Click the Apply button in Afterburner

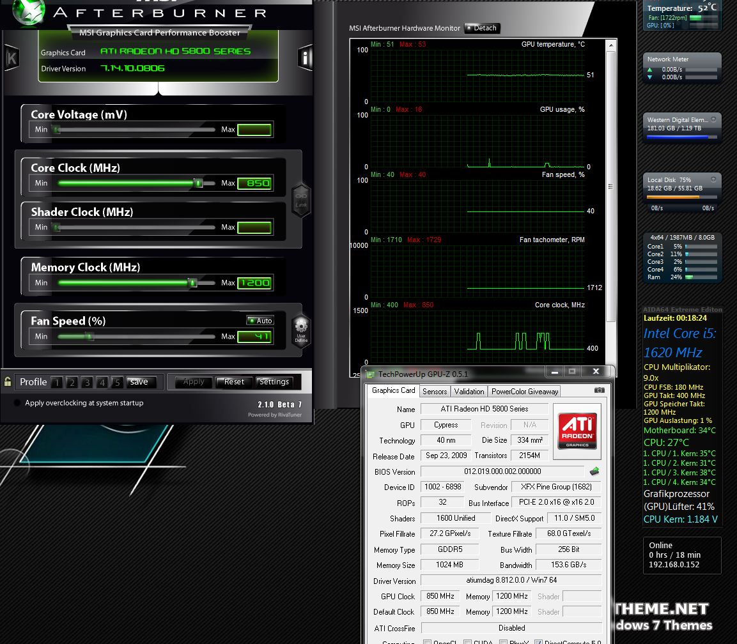pyautogui.click(x=194, y=382)
